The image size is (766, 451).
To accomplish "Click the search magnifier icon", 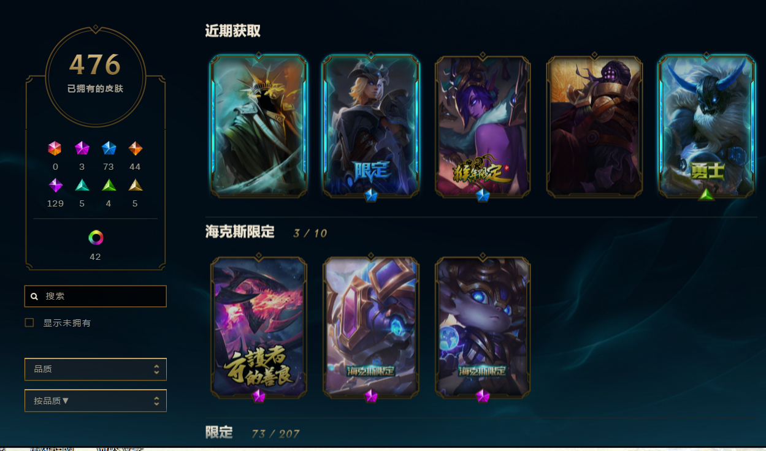I will coord(34,296).
